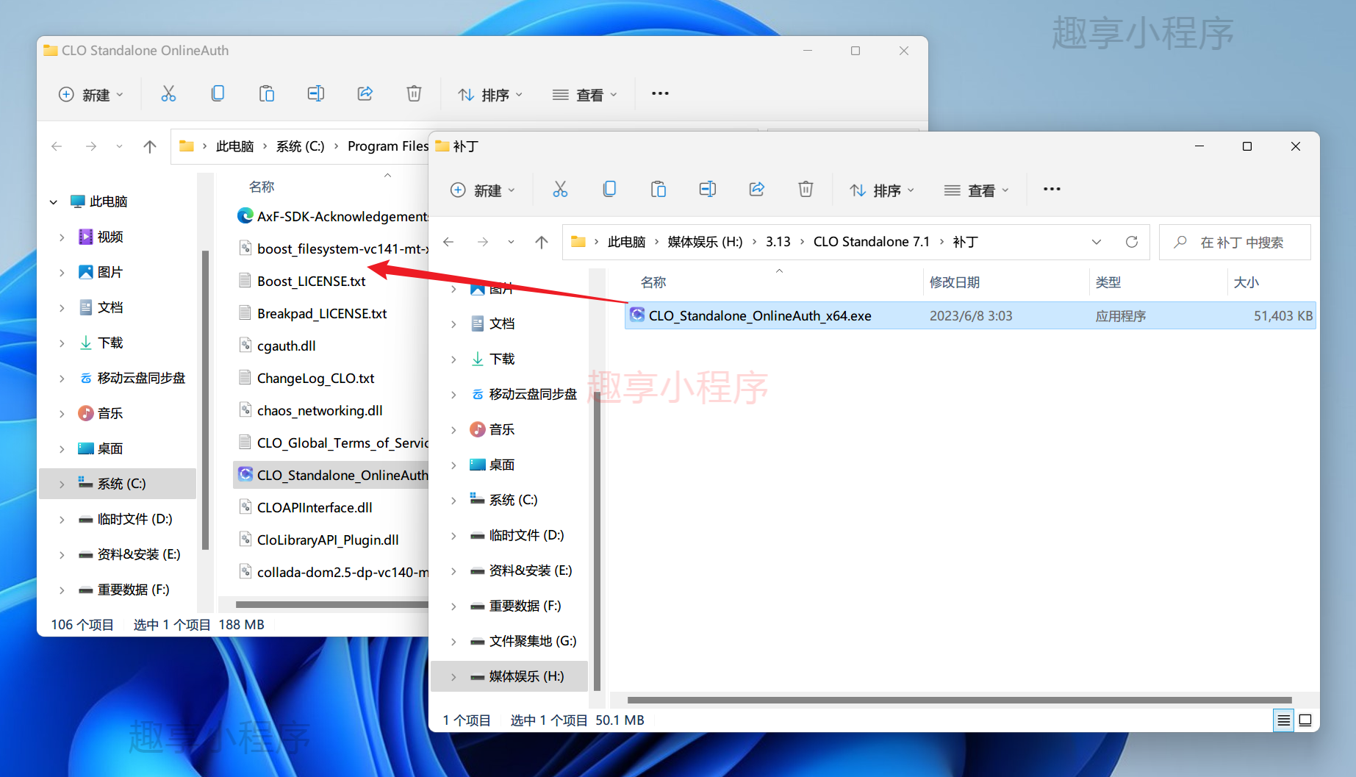Click Paste icon in 补丁 window toolbar
1356x777 pixels.
point(659,190)
